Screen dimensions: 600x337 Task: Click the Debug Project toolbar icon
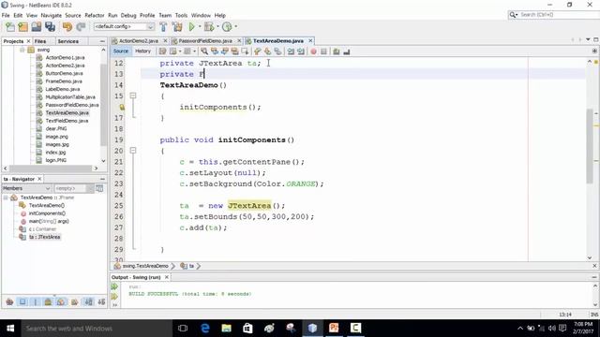pos(209,27)
